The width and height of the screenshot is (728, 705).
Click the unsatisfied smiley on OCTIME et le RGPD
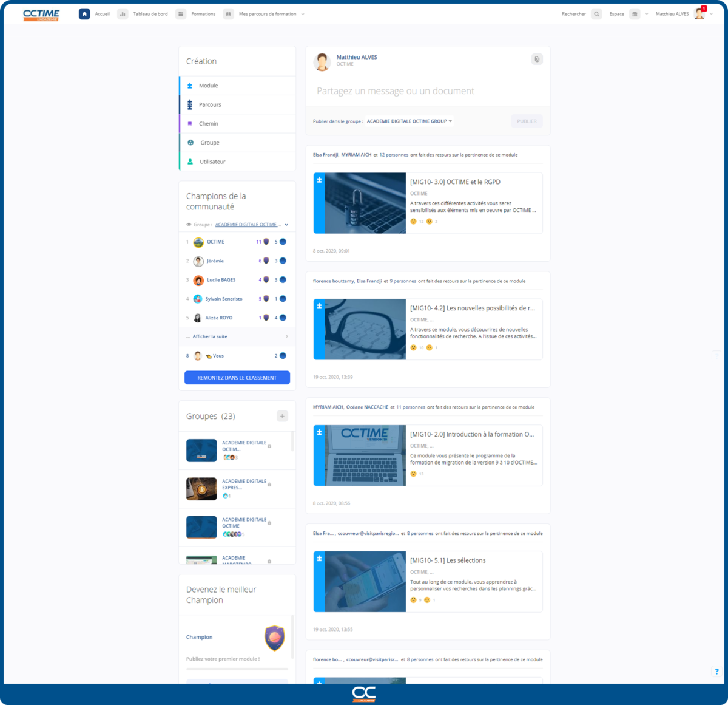tap(429, 222)
